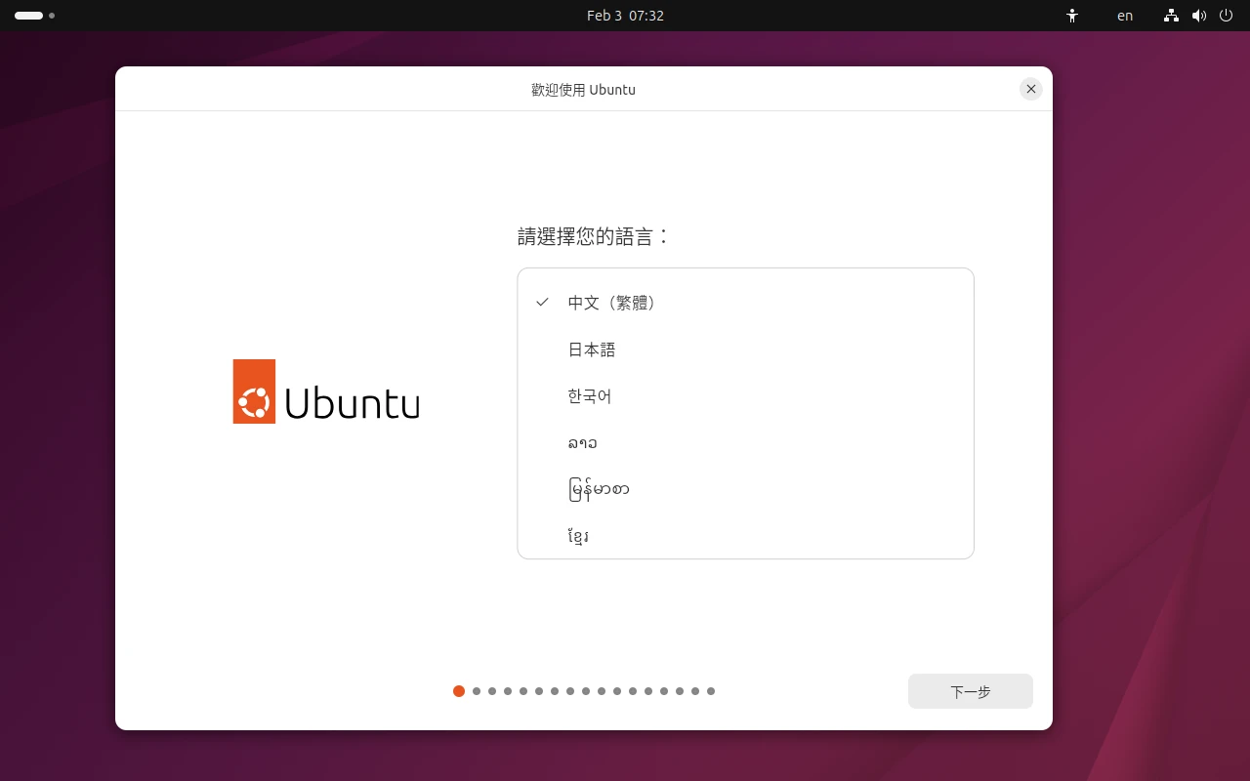This screenshot has width=1250, height=781.
Task: Open the clock and calendar dropdown
Action: 625,16
